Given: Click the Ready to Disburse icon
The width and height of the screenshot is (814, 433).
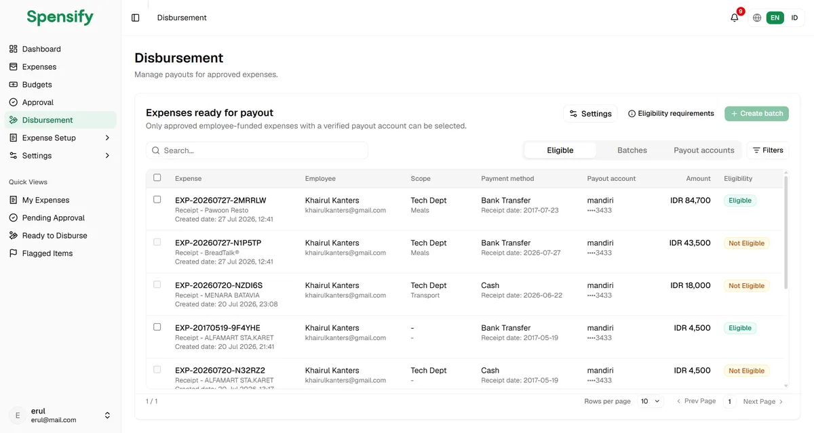Looking at the screenshot, I should pyautogui.click(x=14, y=235).
